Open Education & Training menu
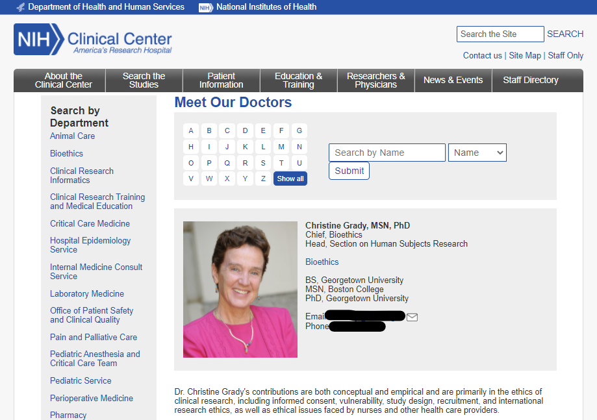This screenshot has width=597, height=420. point(299,80)
